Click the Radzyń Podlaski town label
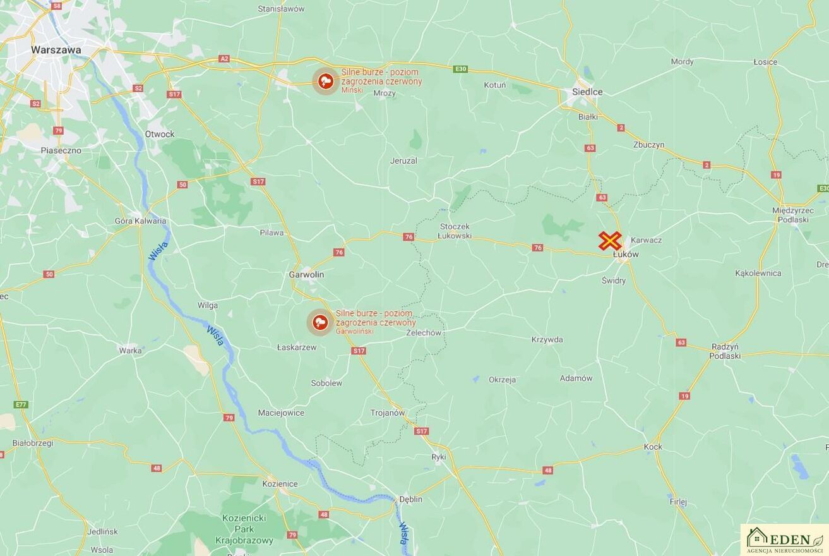 pyautogui.click(x=725, y=351)
